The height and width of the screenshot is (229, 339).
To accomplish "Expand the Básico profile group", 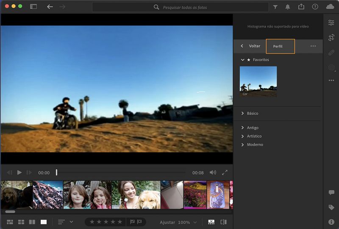I will [x=242, y=113].
